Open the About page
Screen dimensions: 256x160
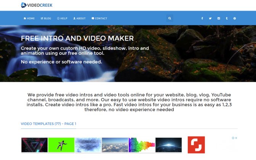point(79,18)
